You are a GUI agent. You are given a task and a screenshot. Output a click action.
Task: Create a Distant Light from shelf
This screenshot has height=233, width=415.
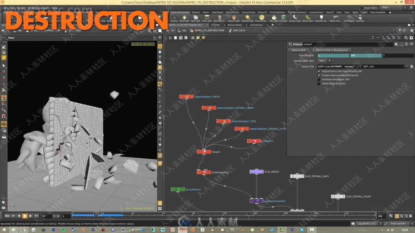point(247,18)
